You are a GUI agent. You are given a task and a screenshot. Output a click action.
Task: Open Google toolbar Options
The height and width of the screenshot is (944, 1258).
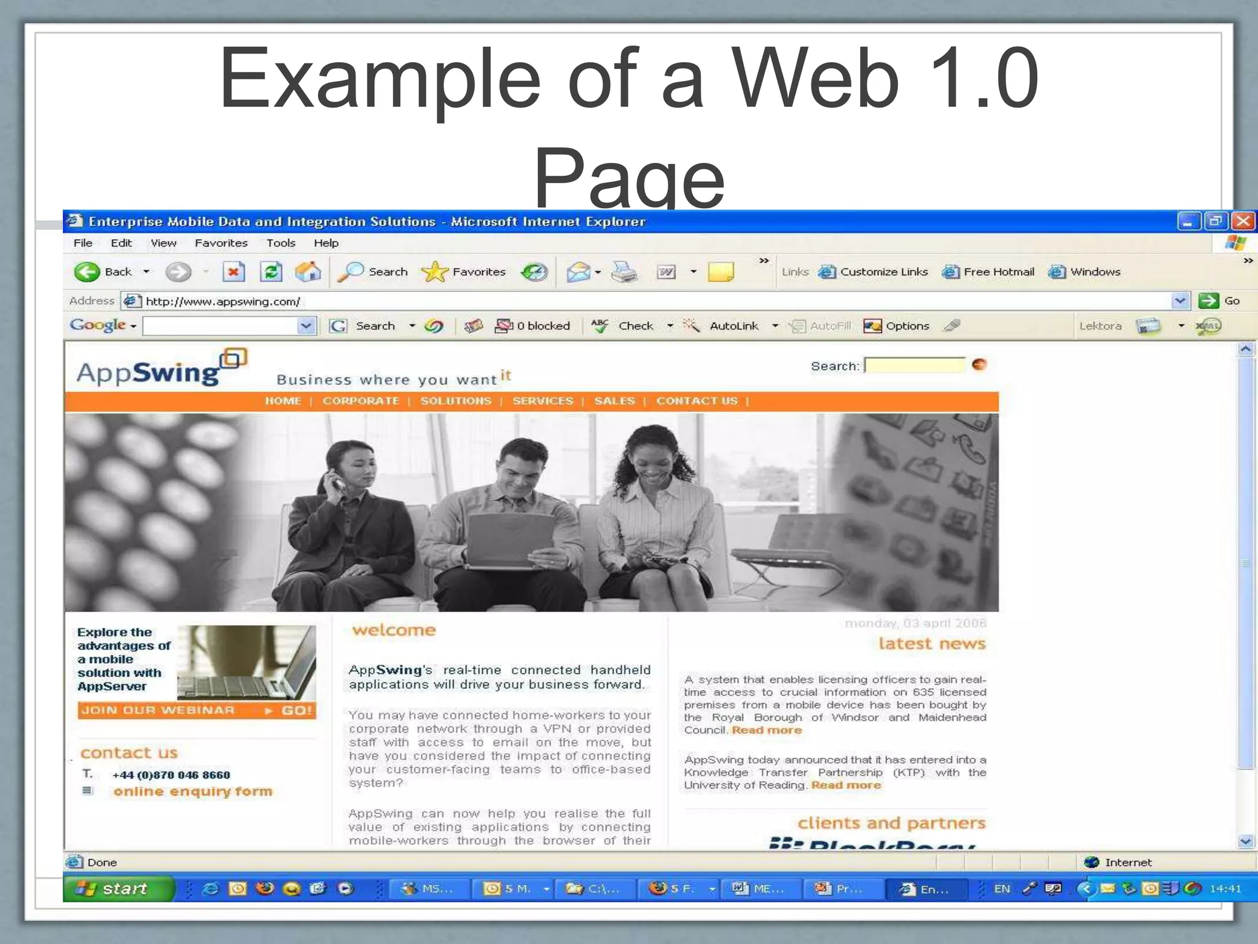(896, 326)
